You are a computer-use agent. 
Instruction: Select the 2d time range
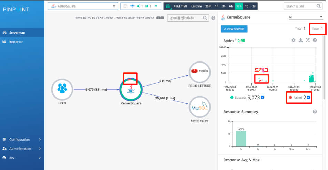pos(254,6)
